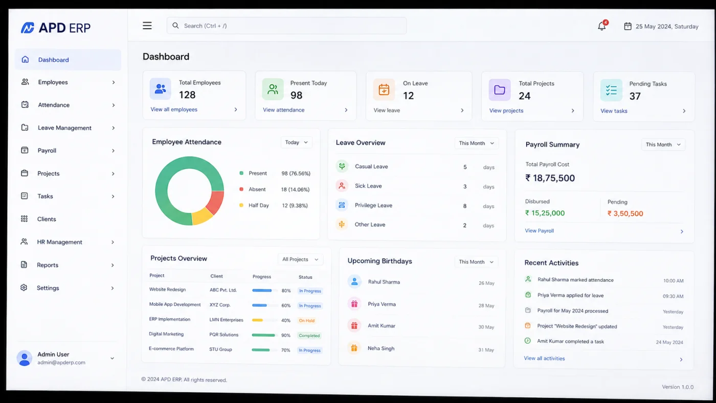716x403 pixels.
Task: Click the Pending Tasks checklist icon
Action: point(611,90)
